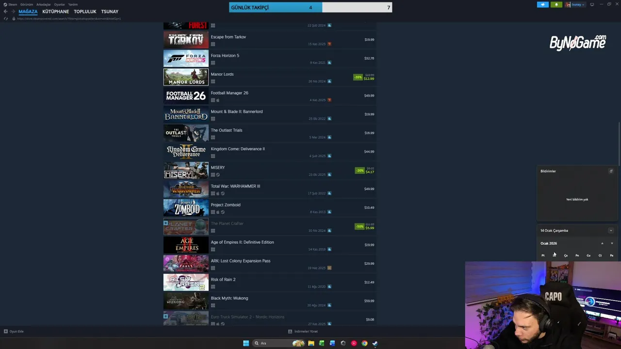Click the Steam store URL address text

[69, 18]
